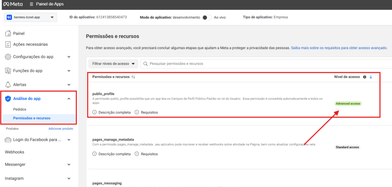
Task: Click the app ID 612413858540473
Action: pyautogui.click(x=111, y=17)
